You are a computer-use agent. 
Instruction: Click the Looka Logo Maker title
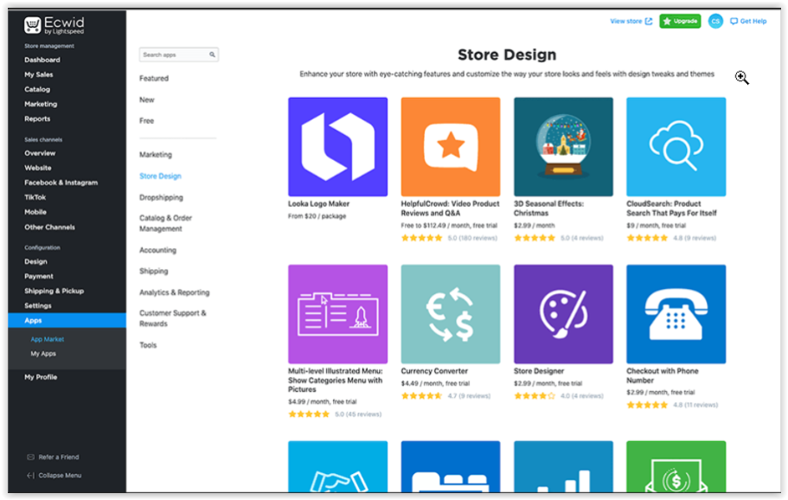(318, 203)
